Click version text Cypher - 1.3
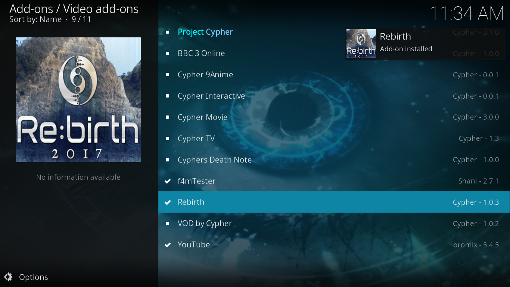510x287 pixels. pos(479,139)
